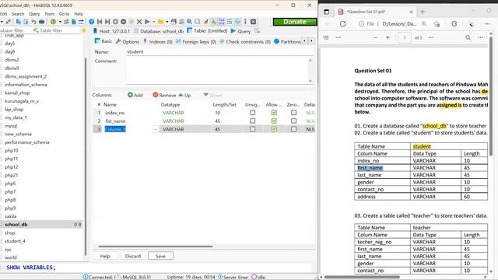Toggle Unsigned checkbox for row 3 column
Viewport: 498px width, 280px height.
252,129
